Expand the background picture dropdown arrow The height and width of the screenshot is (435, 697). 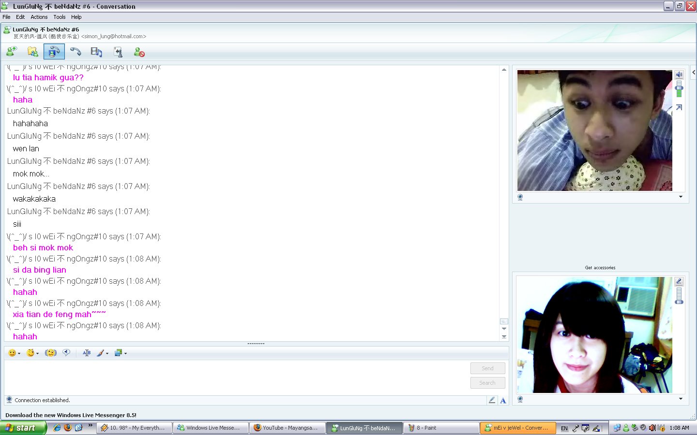(x=125, y=353)
